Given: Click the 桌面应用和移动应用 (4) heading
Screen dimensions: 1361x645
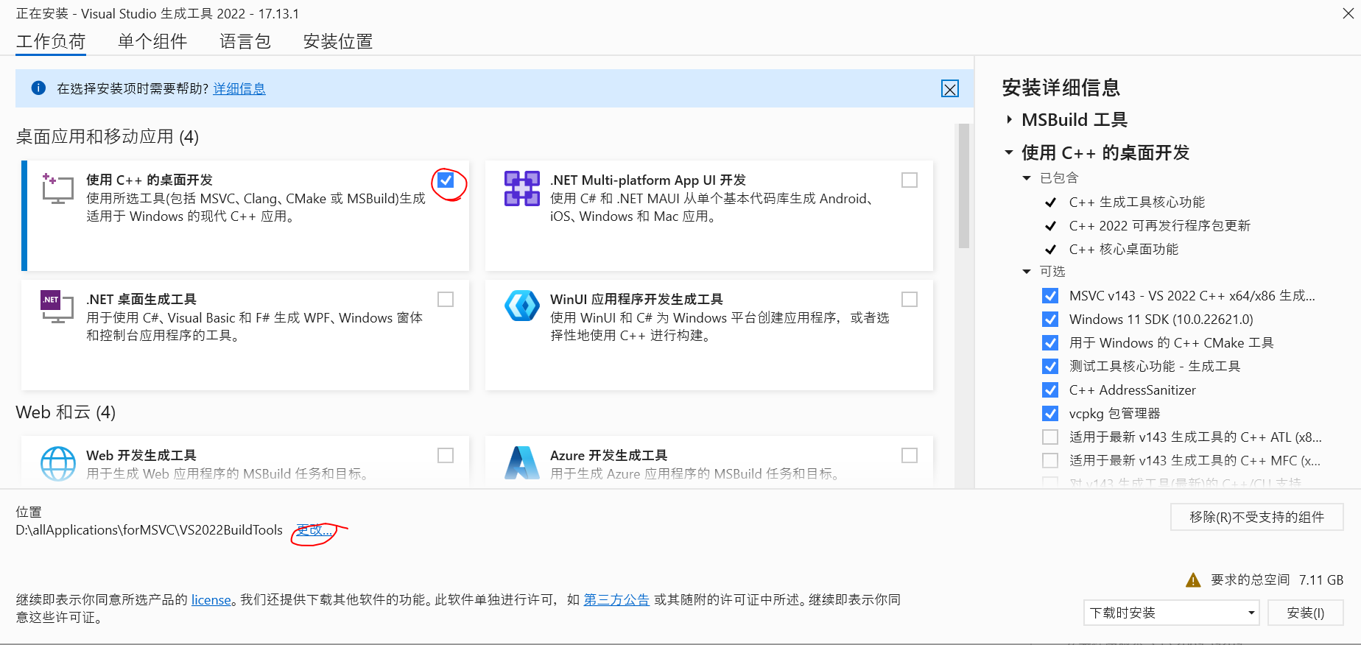Looking at the screenshot, I should point(108,137).
